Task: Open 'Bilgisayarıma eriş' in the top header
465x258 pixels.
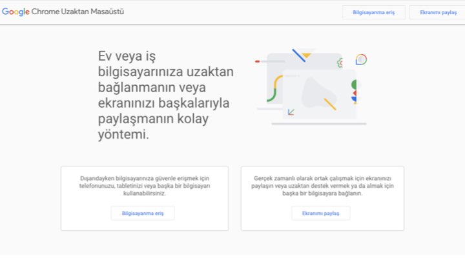Action: point(374,12)
